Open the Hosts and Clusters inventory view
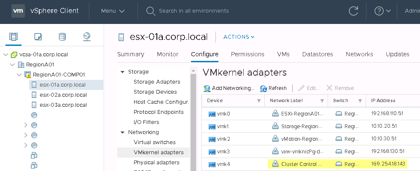Screen dimensions: 420x171 coord(13,37)
